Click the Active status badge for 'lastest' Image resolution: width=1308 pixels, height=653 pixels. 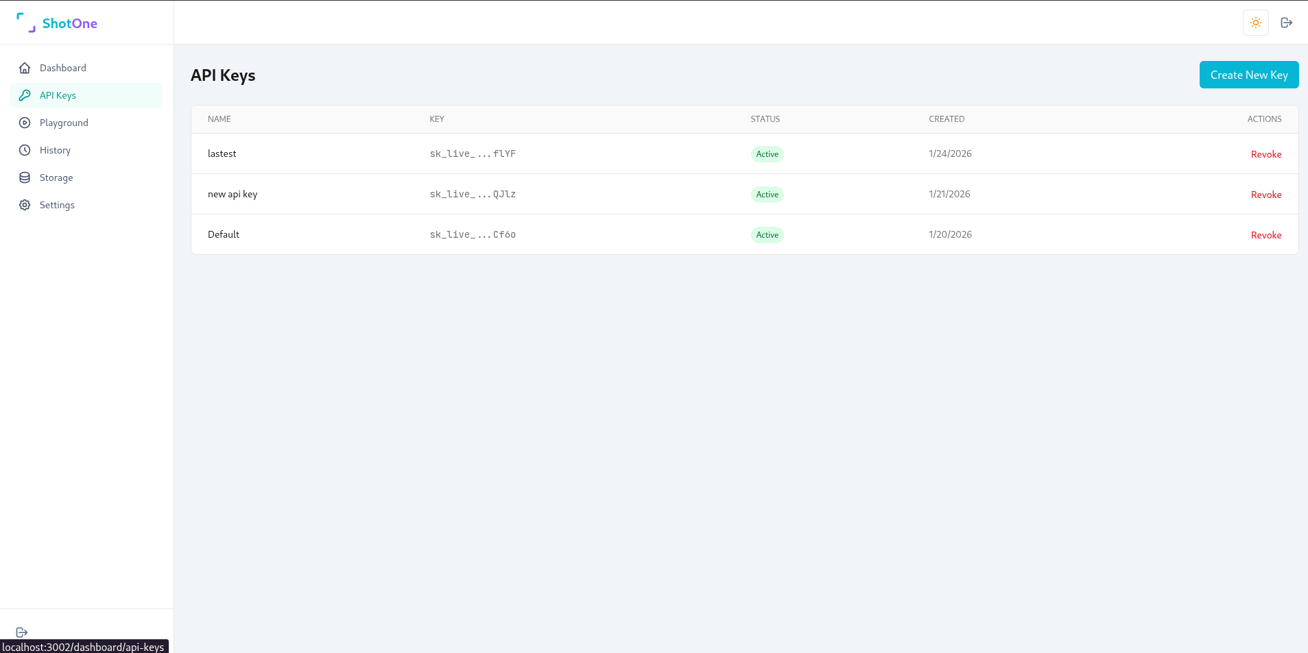(766, 153)
